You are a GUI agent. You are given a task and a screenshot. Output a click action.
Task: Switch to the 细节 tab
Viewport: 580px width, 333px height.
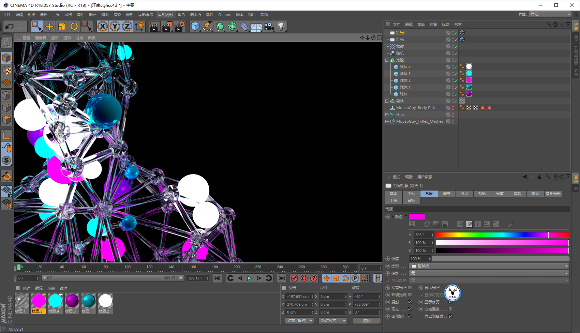pos(447,194)
